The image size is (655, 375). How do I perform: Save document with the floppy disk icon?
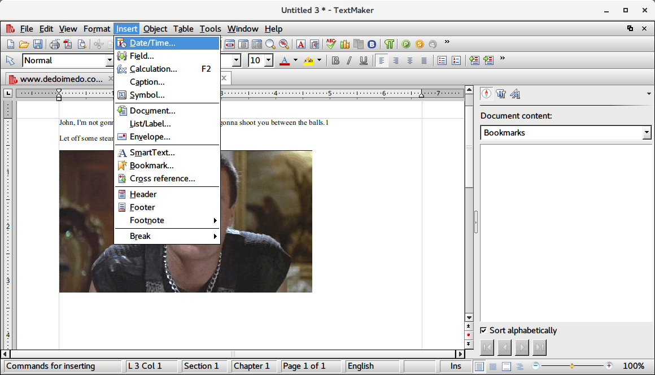(38, 44)
